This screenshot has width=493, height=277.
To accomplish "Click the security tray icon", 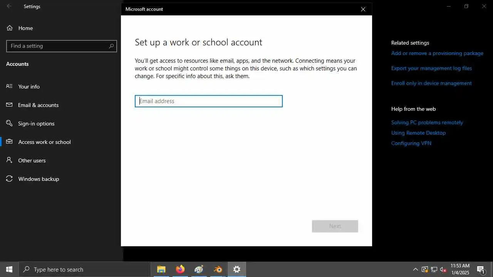I will pos(424,269).
